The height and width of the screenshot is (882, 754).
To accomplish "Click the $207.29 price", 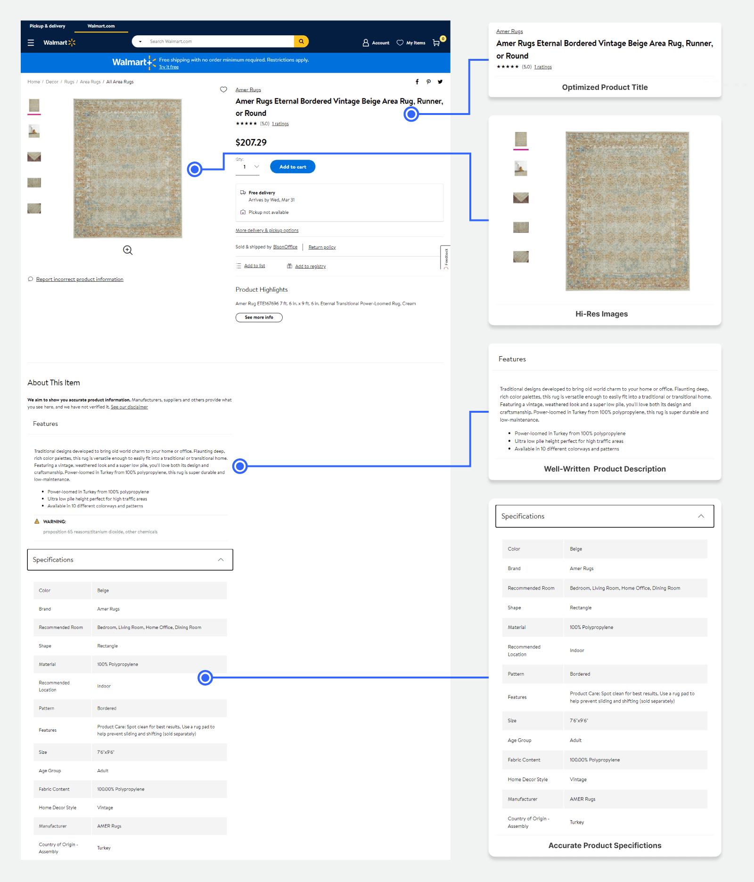I will [251, 142].
